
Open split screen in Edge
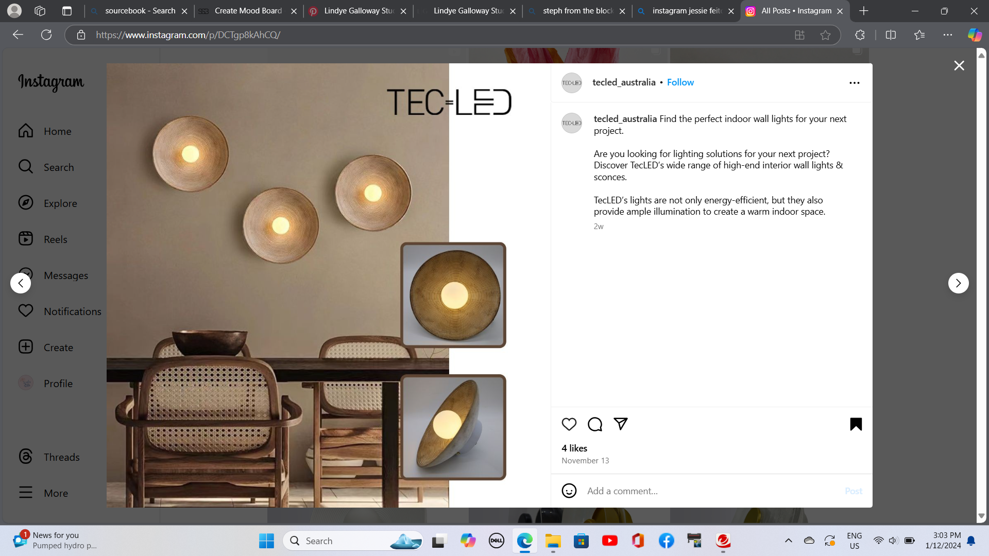pyautogui.click(x=891, y=35)
